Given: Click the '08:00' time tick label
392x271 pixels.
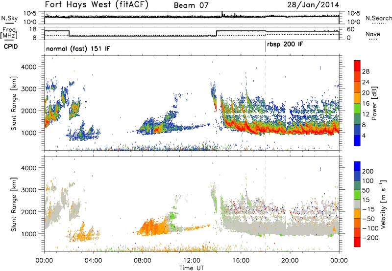Looking at the screenshot, I should click(143, 261).
